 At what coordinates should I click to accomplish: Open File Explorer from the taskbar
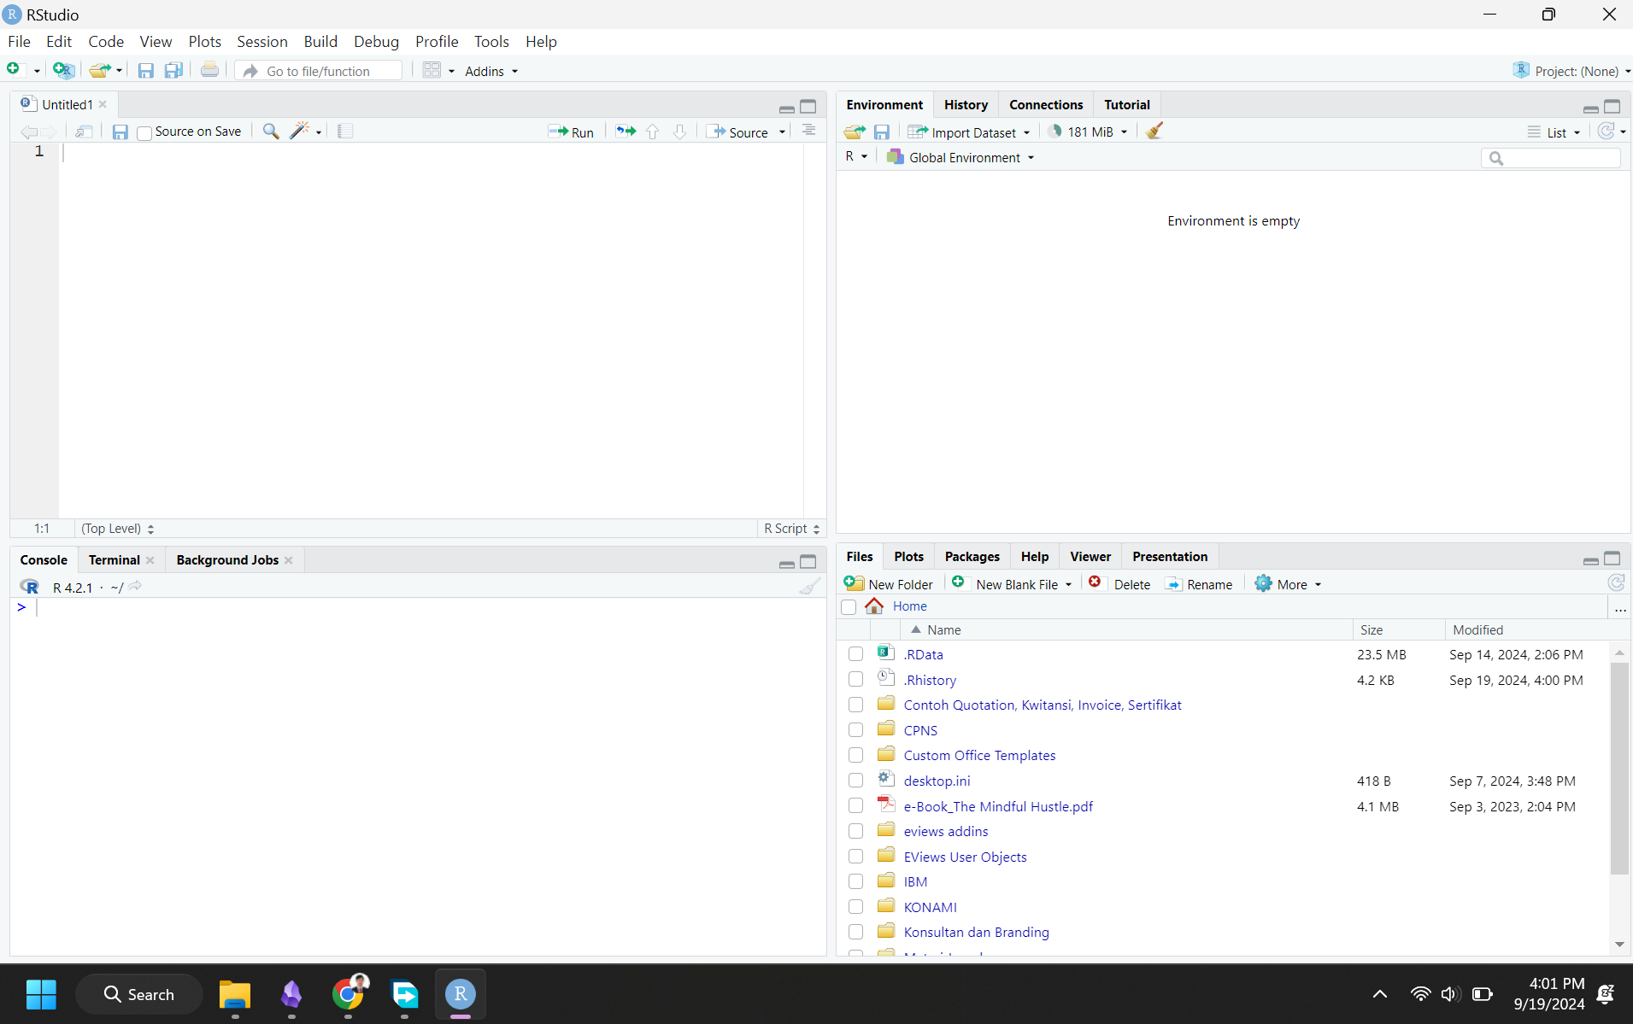(x=234, y=994)
